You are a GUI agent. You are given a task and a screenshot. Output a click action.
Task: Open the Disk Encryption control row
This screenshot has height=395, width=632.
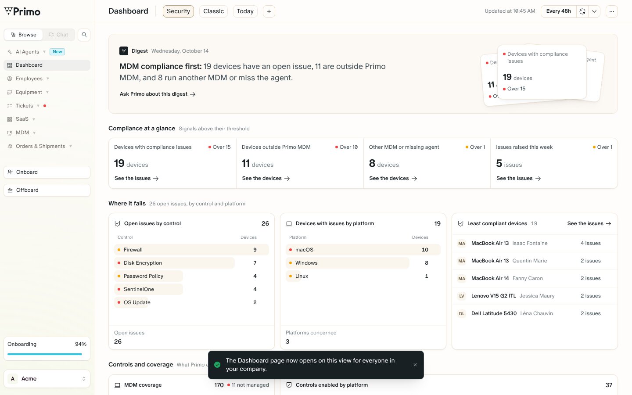point(191,263)
